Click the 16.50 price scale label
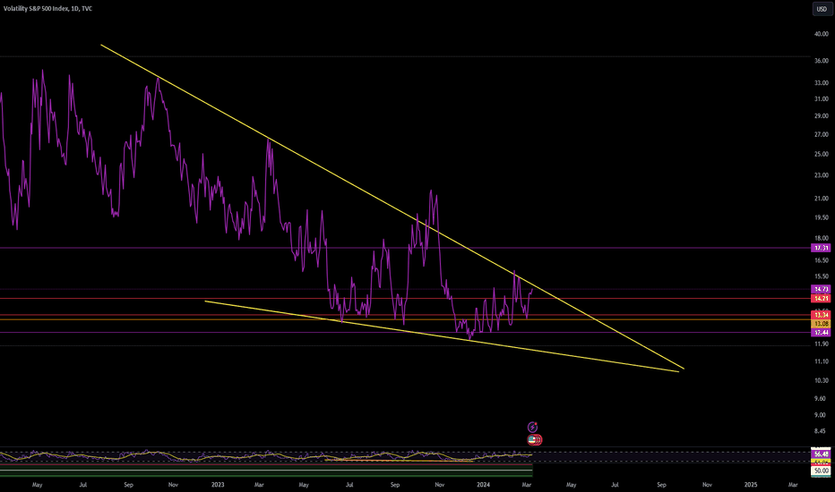This screenshot has width=835, height=492. pyautogui.click(x=821, y=260)
